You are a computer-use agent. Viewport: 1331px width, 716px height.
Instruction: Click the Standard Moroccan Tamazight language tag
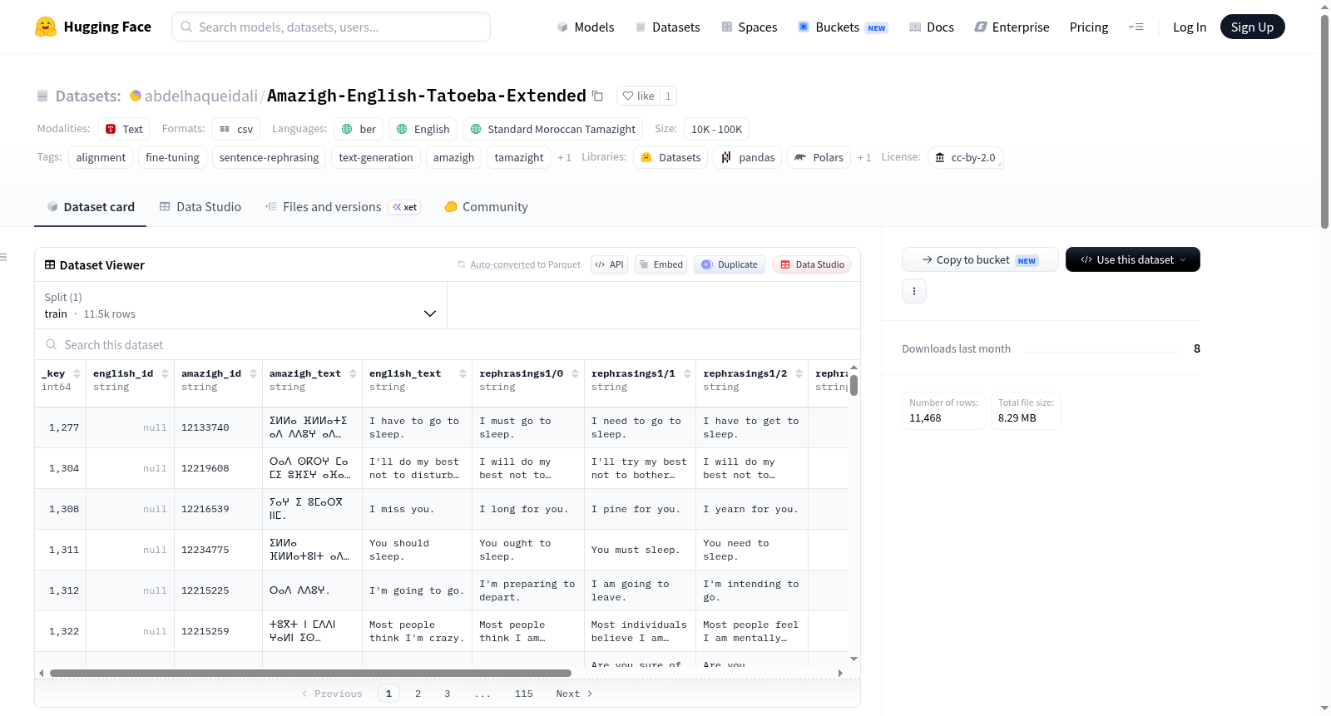[553, 129]
